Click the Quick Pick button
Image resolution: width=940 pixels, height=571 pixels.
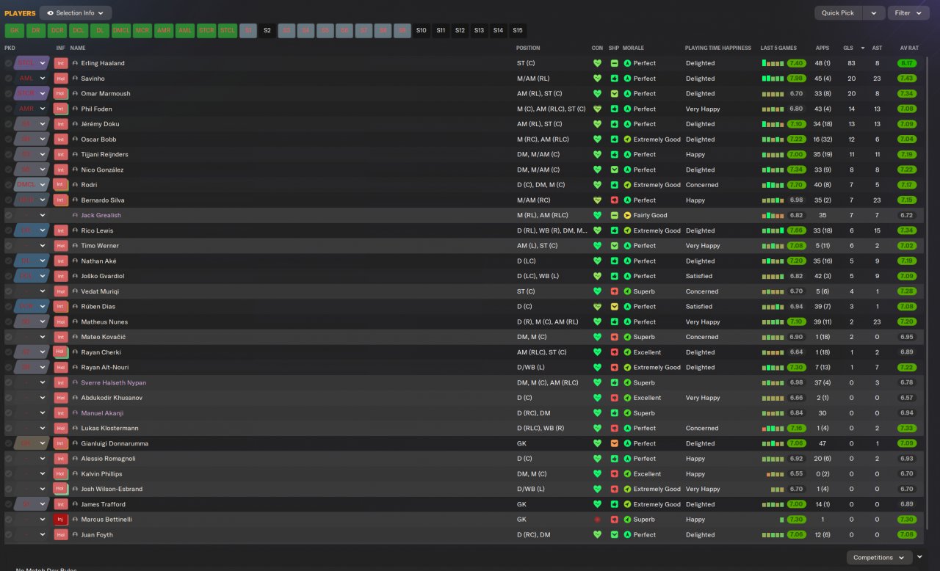pyautogui.click(x=838, y=13)
